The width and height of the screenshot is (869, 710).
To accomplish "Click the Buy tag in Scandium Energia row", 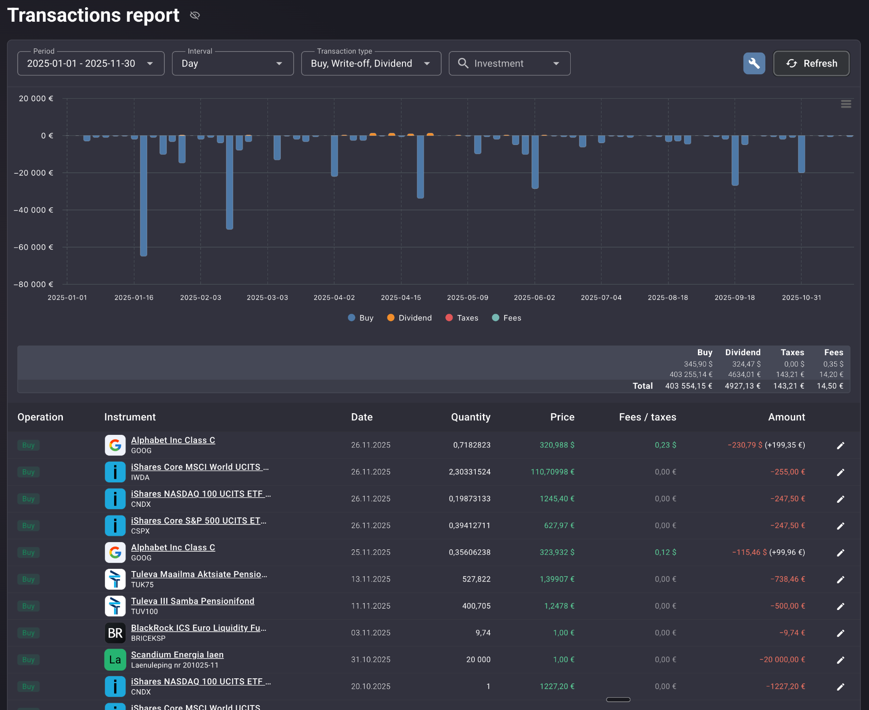I will [x=29, y=660].
